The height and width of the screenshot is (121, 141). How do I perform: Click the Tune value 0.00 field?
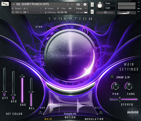click(108, 8)
